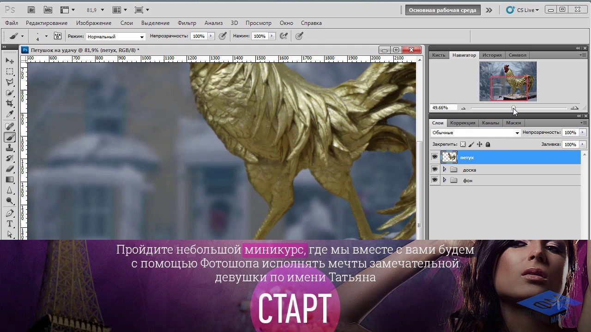Select the Quick Selection tool
Image resolution: width=591 pixels, height=332 pixels.
[10, 93]
